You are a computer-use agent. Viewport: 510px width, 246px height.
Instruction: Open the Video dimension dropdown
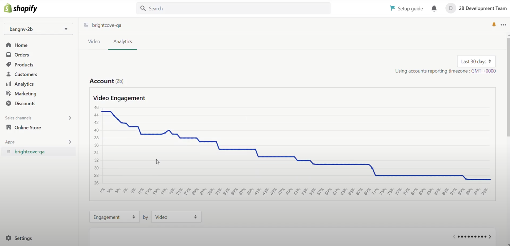[x=176, y=217]
